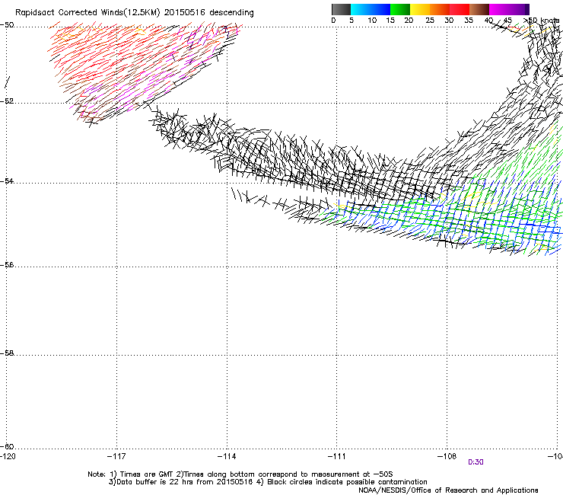The image size is (563, 495).
Task: Click the date '20150516 descending' in title
Action: [209, 13]
